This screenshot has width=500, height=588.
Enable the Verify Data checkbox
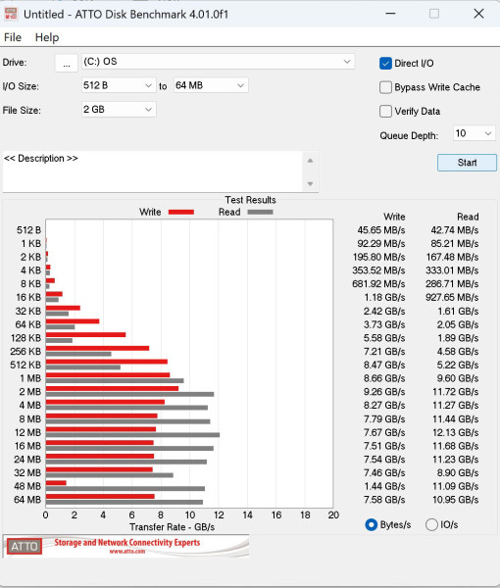coord(385,112)
